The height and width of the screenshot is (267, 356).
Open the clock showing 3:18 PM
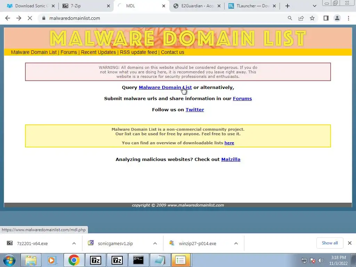click(338, 260)
